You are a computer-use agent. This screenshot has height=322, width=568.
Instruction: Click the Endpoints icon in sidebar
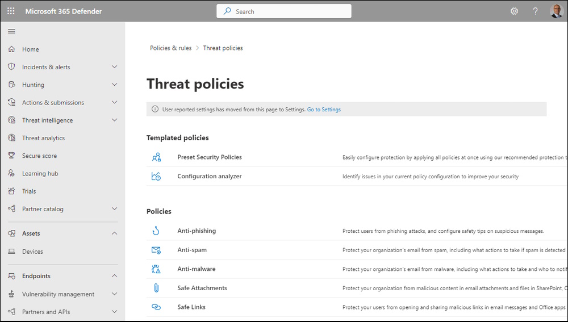[11, 275]
